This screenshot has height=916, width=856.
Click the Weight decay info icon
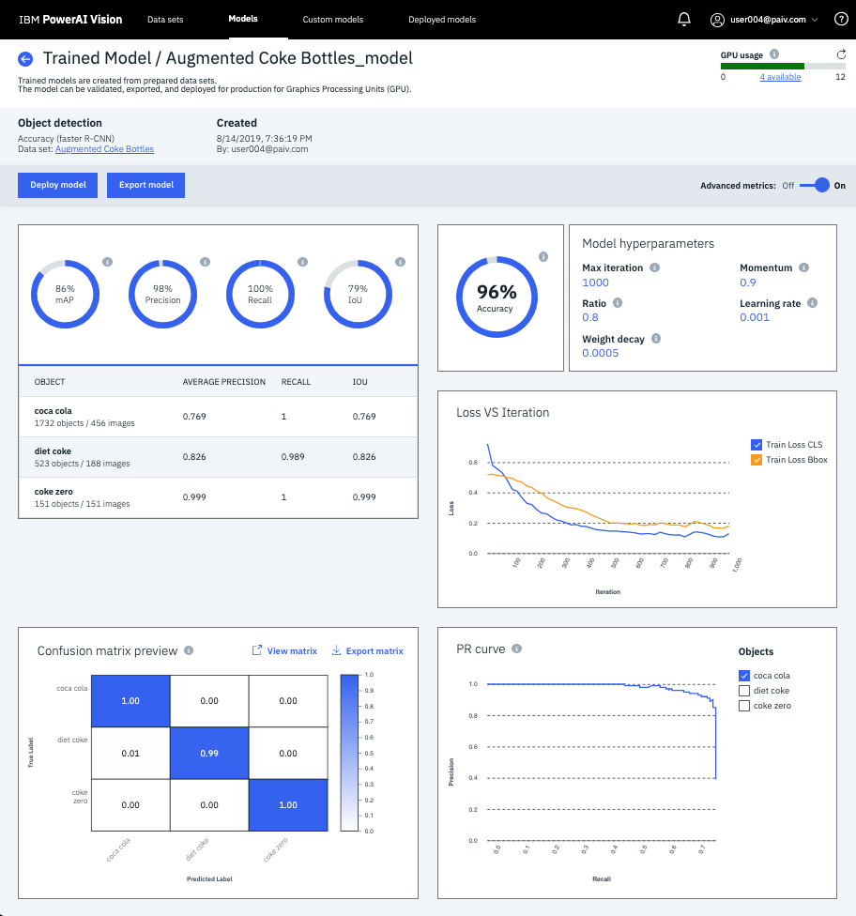pyautogui.click(x=656, y=338)
